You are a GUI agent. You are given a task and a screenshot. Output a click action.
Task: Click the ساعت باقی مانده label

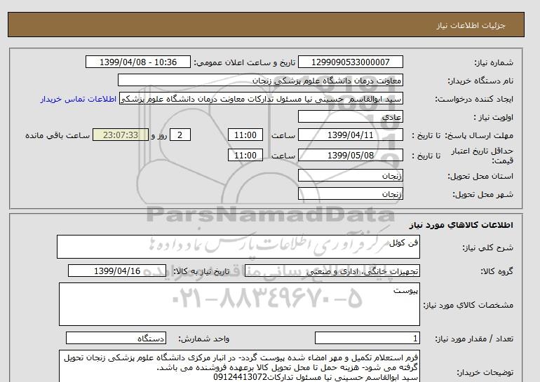(x=58, y=135)
